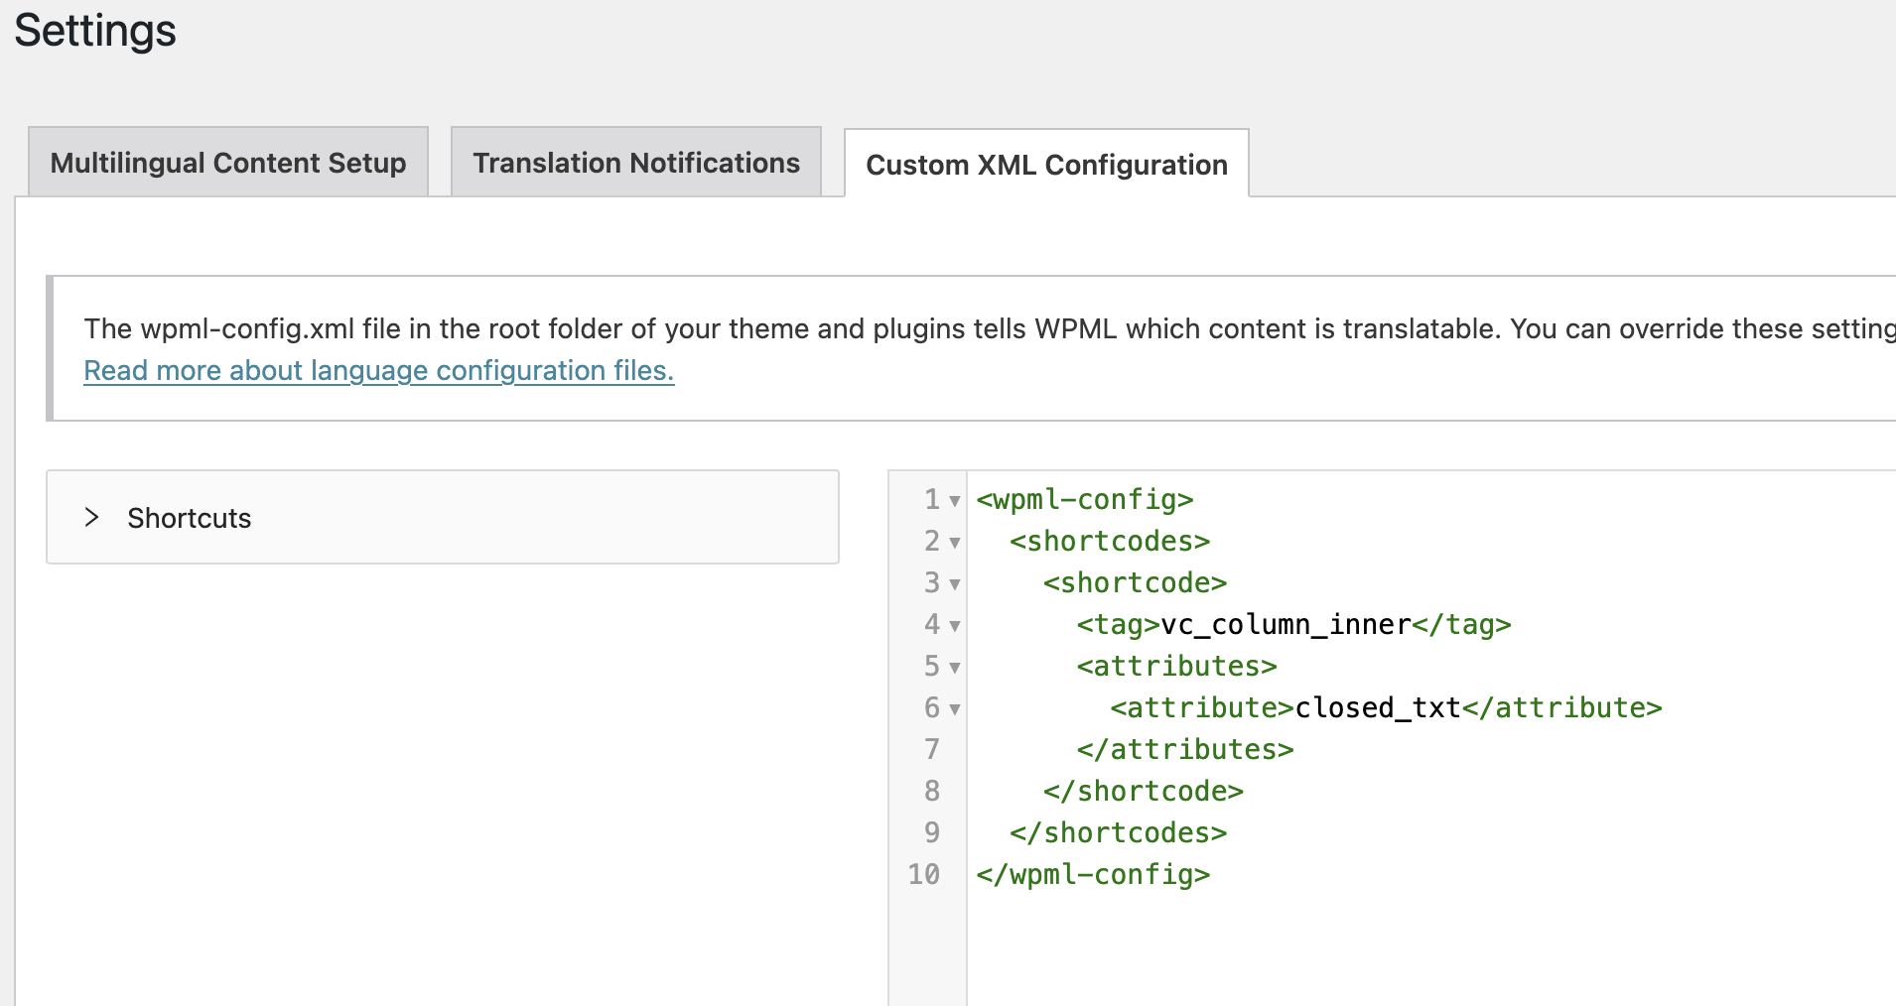Viewport: 1896px width, 1006px height.
Task: Click the Settings page heading
Action: [95, 30]
